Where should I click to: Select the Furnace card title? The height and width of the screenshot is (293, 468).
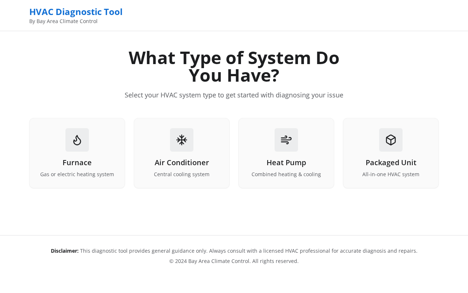click(x=77, y=163)
